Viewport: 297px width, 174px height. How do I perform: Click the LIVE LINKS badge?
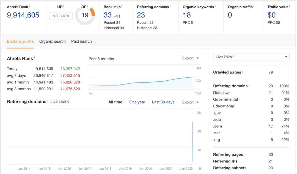pyautogui.click(x=60, y=102)
